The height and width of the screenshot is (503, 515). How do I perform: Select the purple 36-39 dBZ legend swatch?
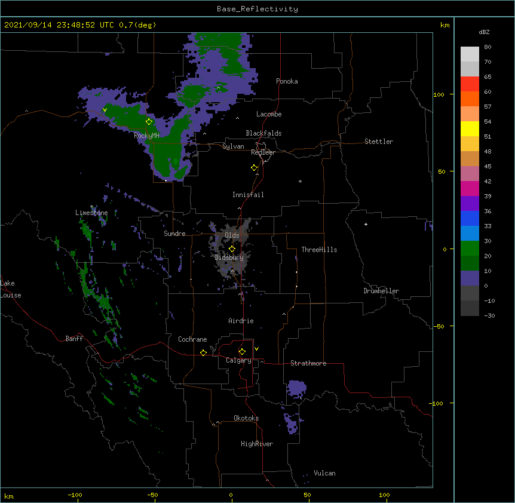(x=470, y=204)
